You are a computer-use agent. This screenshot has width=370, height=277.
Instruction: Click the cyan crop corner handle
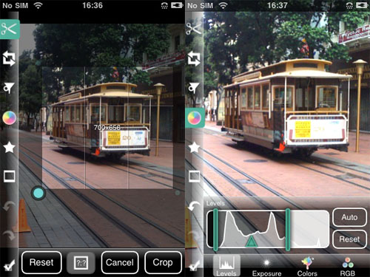coord(38,193)
